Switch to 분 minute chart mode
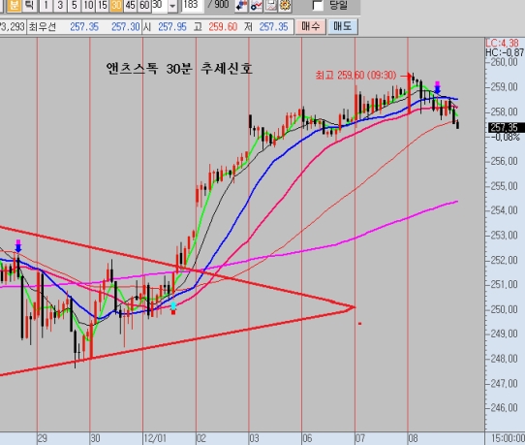Image resolution: width=525 pixels, height=445 pixels. (x=15, y=5)
